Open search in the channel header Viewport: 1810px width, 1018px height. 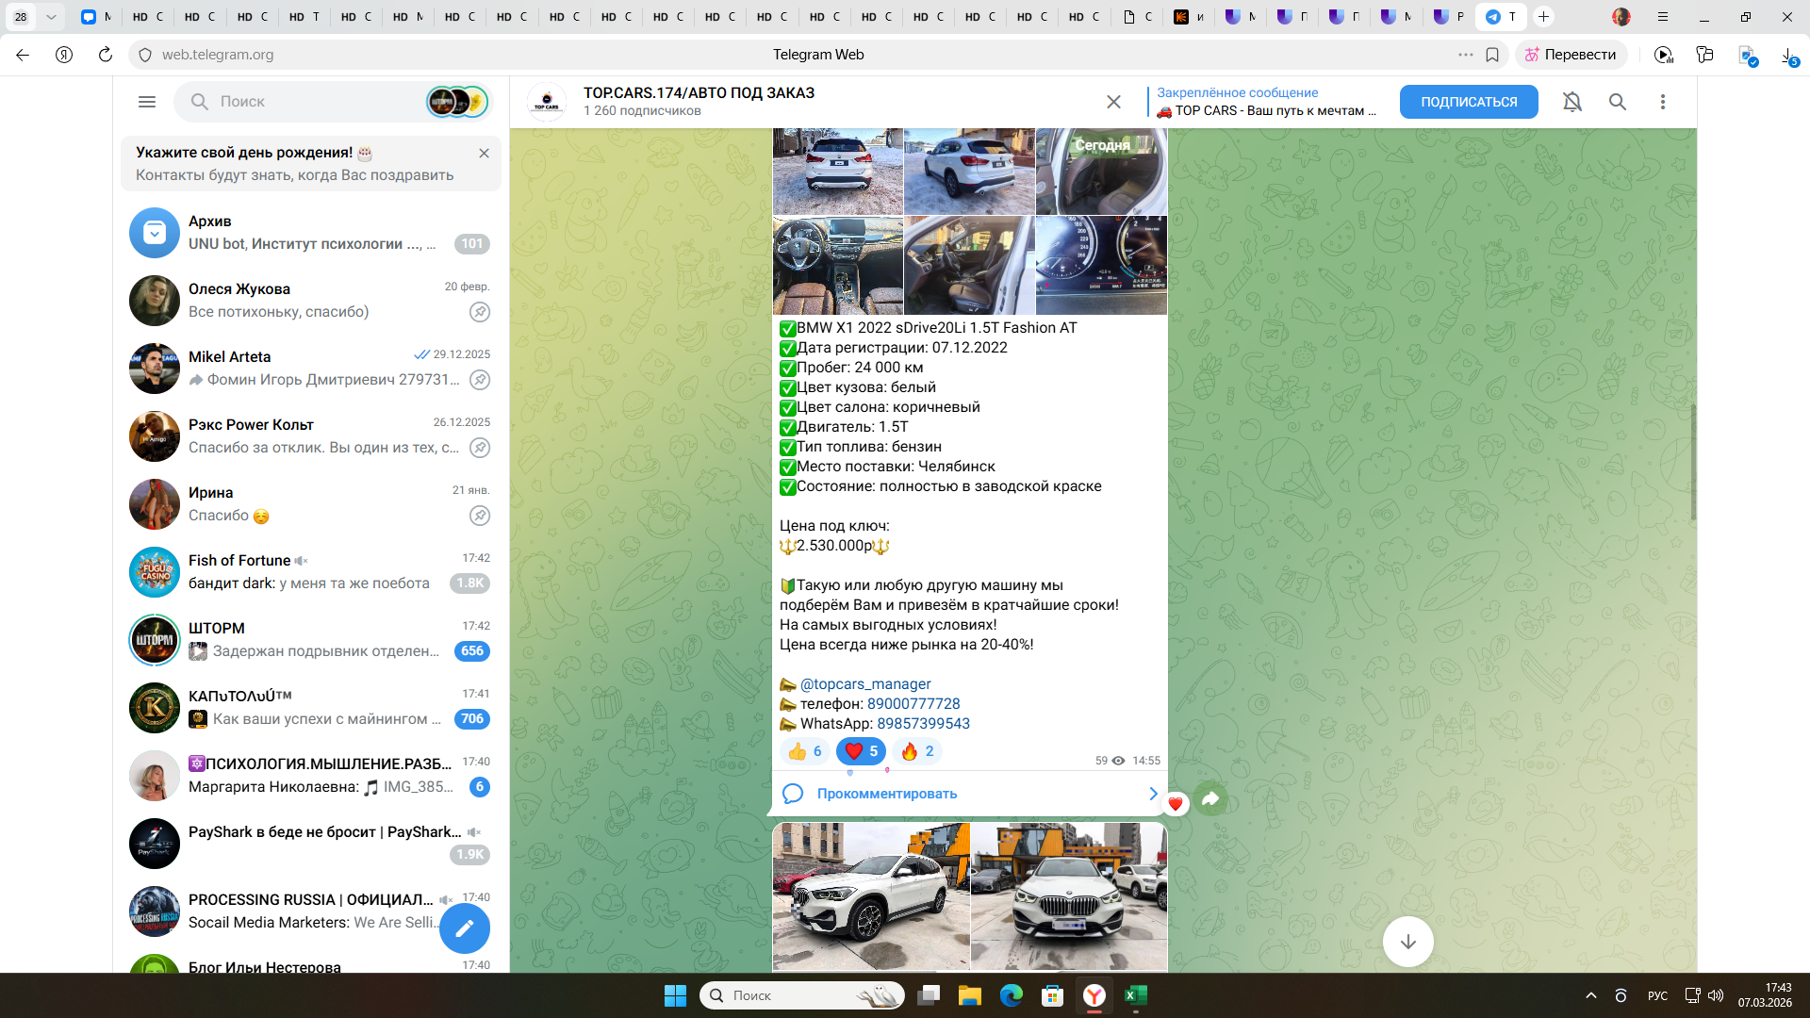point(1618,102)
